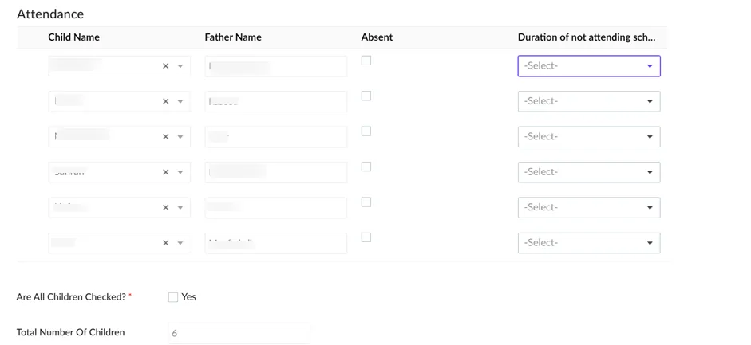Focus the Father Name field in first row
Image resolution: width=751 pixels, height=345 pixels.
[276, 66]
